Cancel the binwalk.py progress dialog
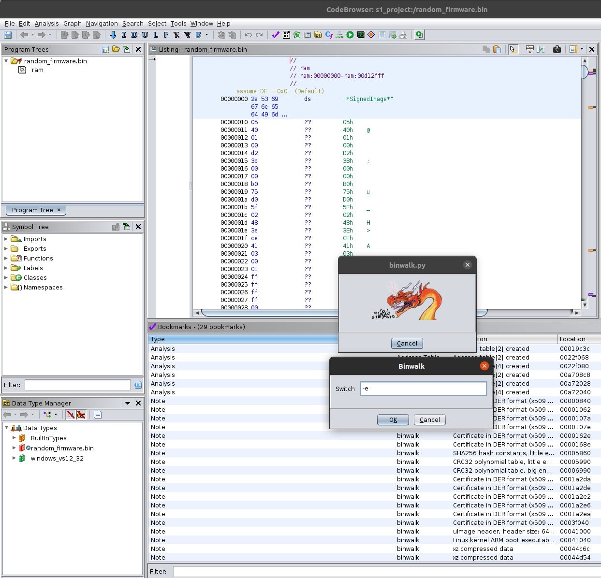The width and height of the screenshot is (601, 578). click(407, 343)
